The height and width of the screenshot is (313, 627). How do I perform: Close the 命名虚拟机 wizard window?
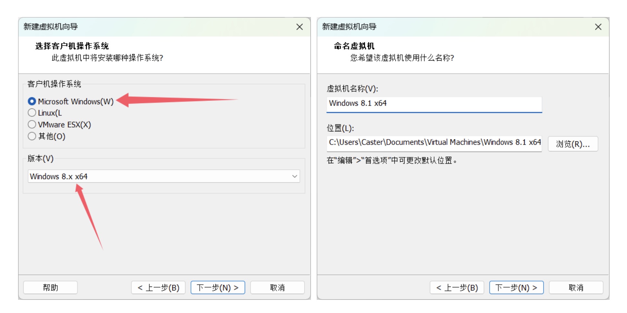598,27
